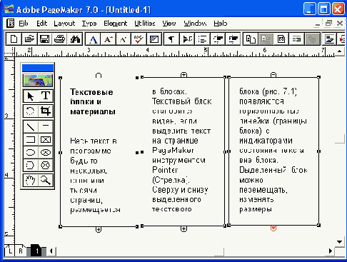The image size is (347, 262).
Task: Open the Window menu
Action: [195, 24]
